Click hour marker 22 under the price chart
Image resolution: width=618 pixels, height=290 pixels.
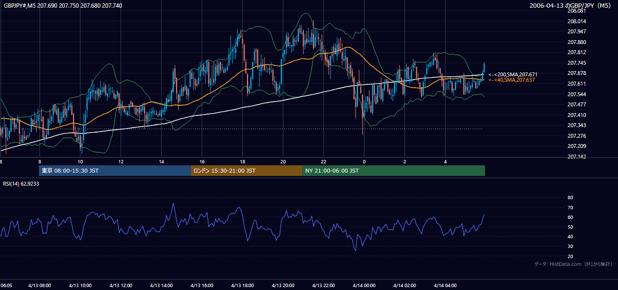pyautogui.click(x=324, y=161)
